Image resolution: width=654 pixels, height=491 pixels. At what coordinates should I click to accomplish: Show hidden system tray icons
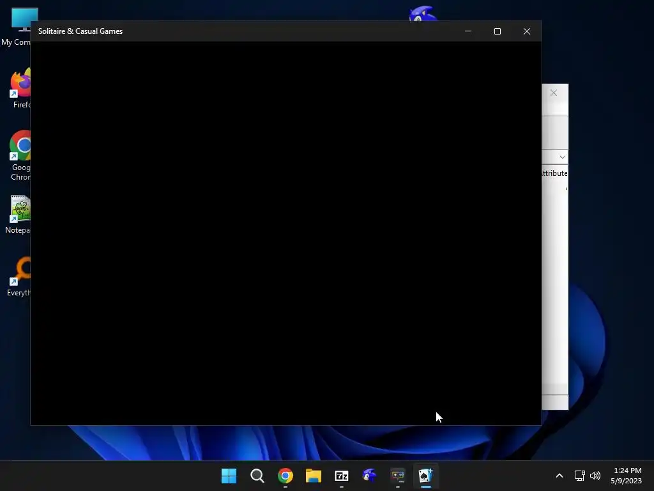coord(559,476)
